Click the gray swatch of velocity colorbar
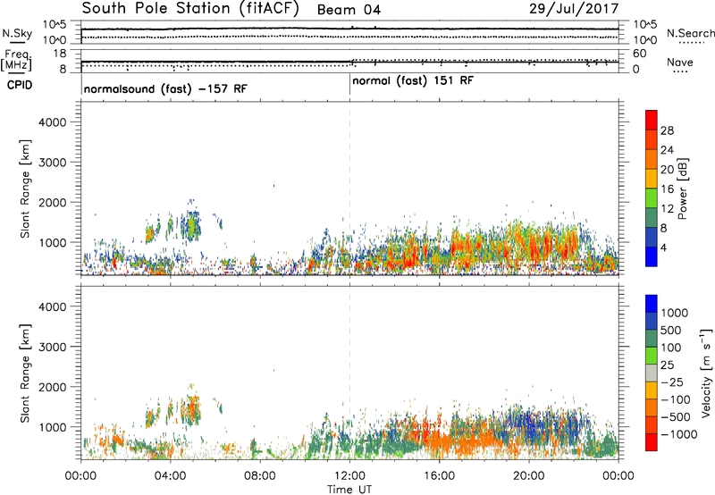The width and height of the screenshot is (715, 495). click(x=652, y=373)
